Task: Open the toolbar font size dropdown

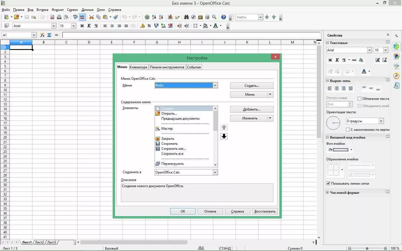Action: (x=73, y=26)
